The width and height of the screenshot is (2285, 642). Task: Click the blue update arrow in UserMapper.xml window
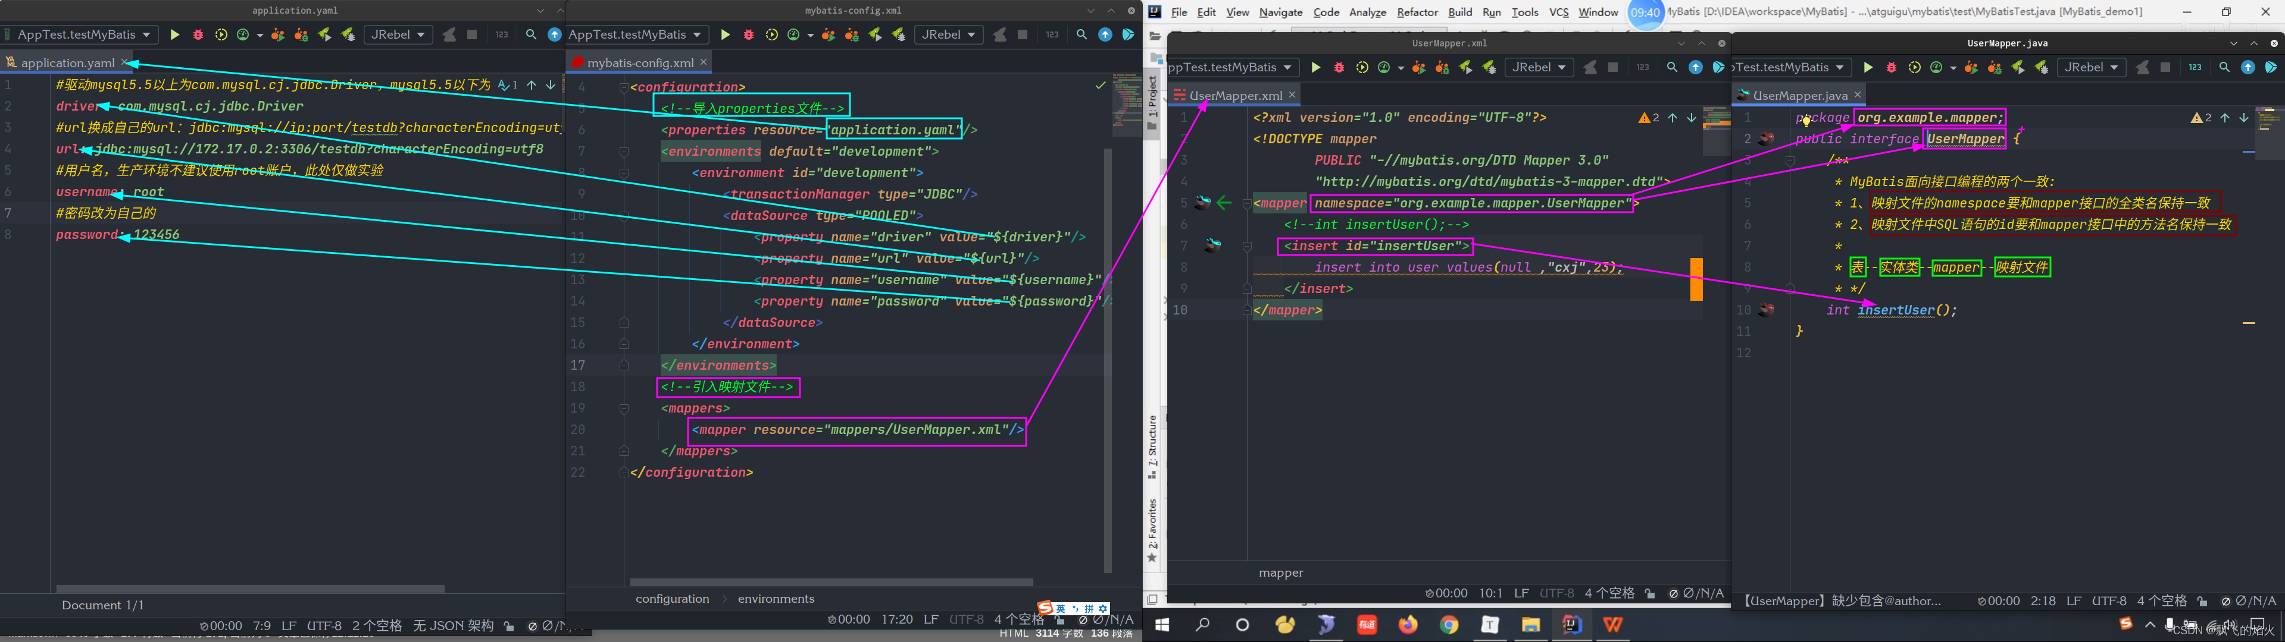[1695, 67]
